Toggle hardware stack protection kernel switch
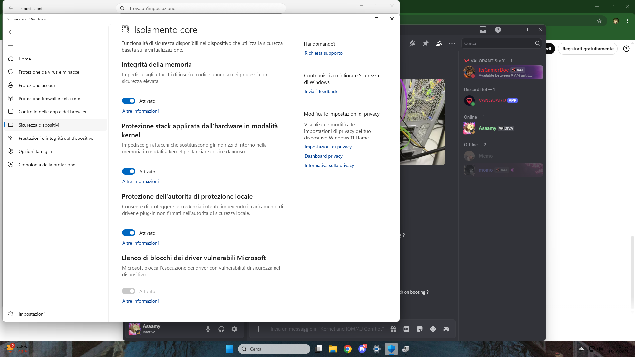The height and width of the screenshot is (357, 635). point(129,171)
